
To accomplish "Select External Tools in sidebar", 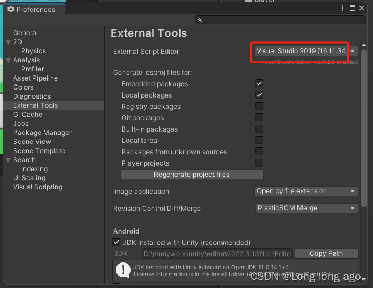I will [x=55, y=105].
